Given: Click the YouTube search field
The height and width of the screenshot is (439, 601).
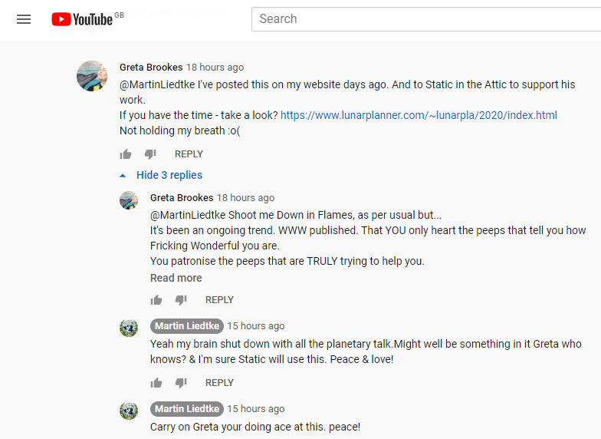Looking at the screenshot, I should 425,19.
